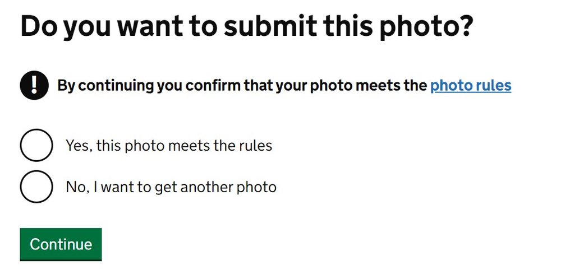Select the "Yes, this photo meets the rules" radio button
This screenshot has width=561, height=270.
[37, 146]
